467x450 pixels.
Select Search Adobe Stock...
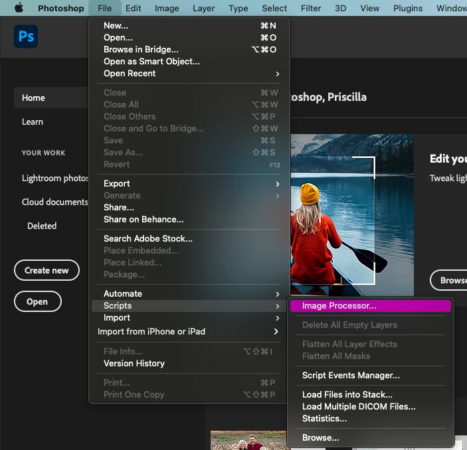click(x=189, y=239)
